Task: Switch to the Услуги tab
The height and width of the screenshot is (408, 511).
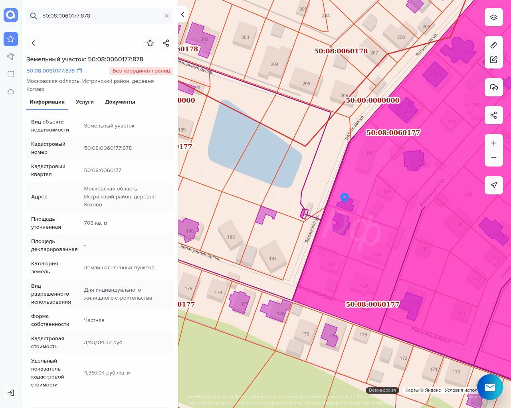Action: click(x=85, y=102)
